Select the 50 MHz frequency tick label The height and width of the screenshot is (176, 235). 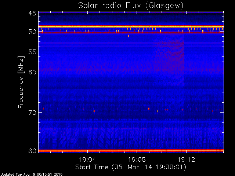pyautogui.click(x=32, y=32)
